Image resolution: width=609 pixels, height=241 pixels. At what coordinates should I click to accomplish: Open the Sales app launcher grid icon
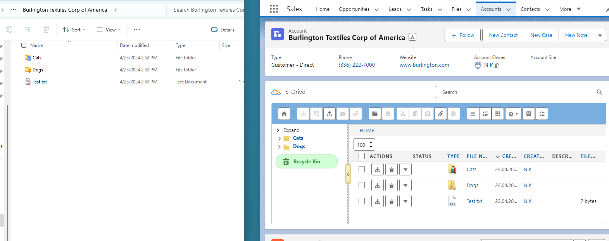[x=274, y=9]
